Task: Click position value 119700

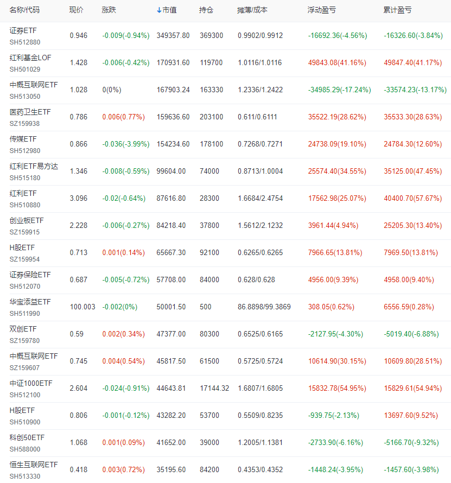Action: [x=211, y=62]
